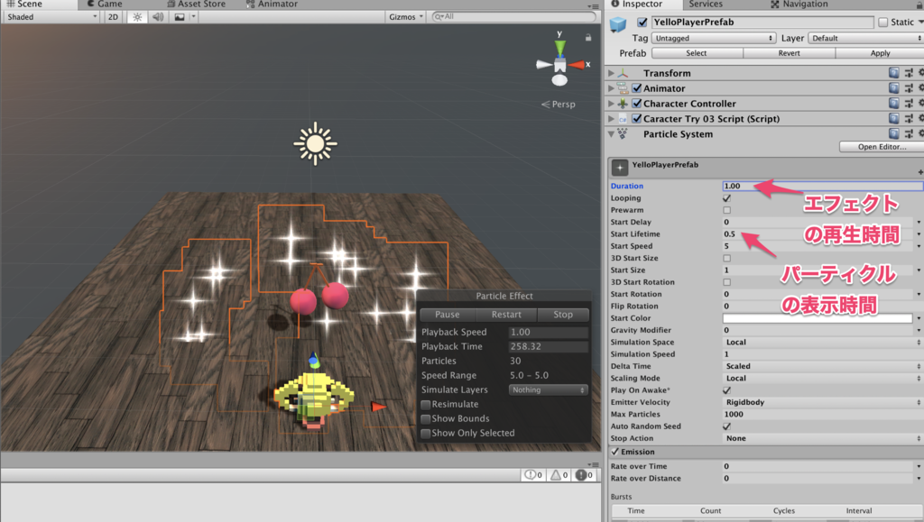The image size is (924, 522).
Task: Check Show Only Selected option
Action: coord(426,434)
